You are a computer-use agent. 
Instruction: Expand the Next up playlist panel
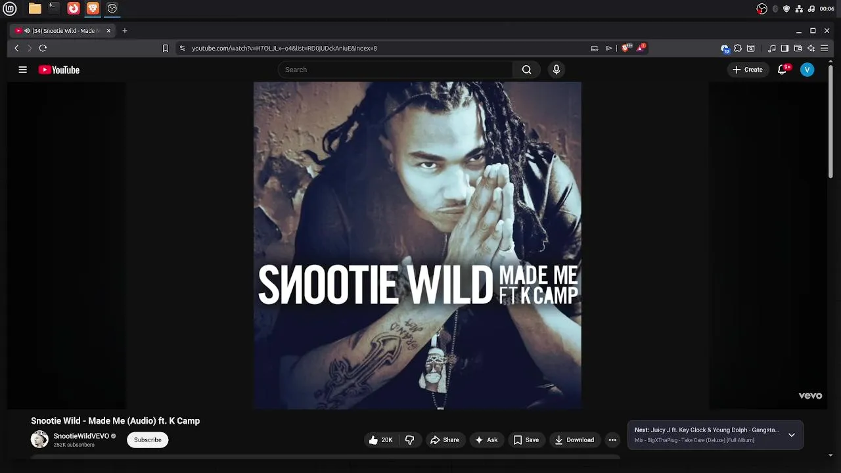[x=792, y=435]
